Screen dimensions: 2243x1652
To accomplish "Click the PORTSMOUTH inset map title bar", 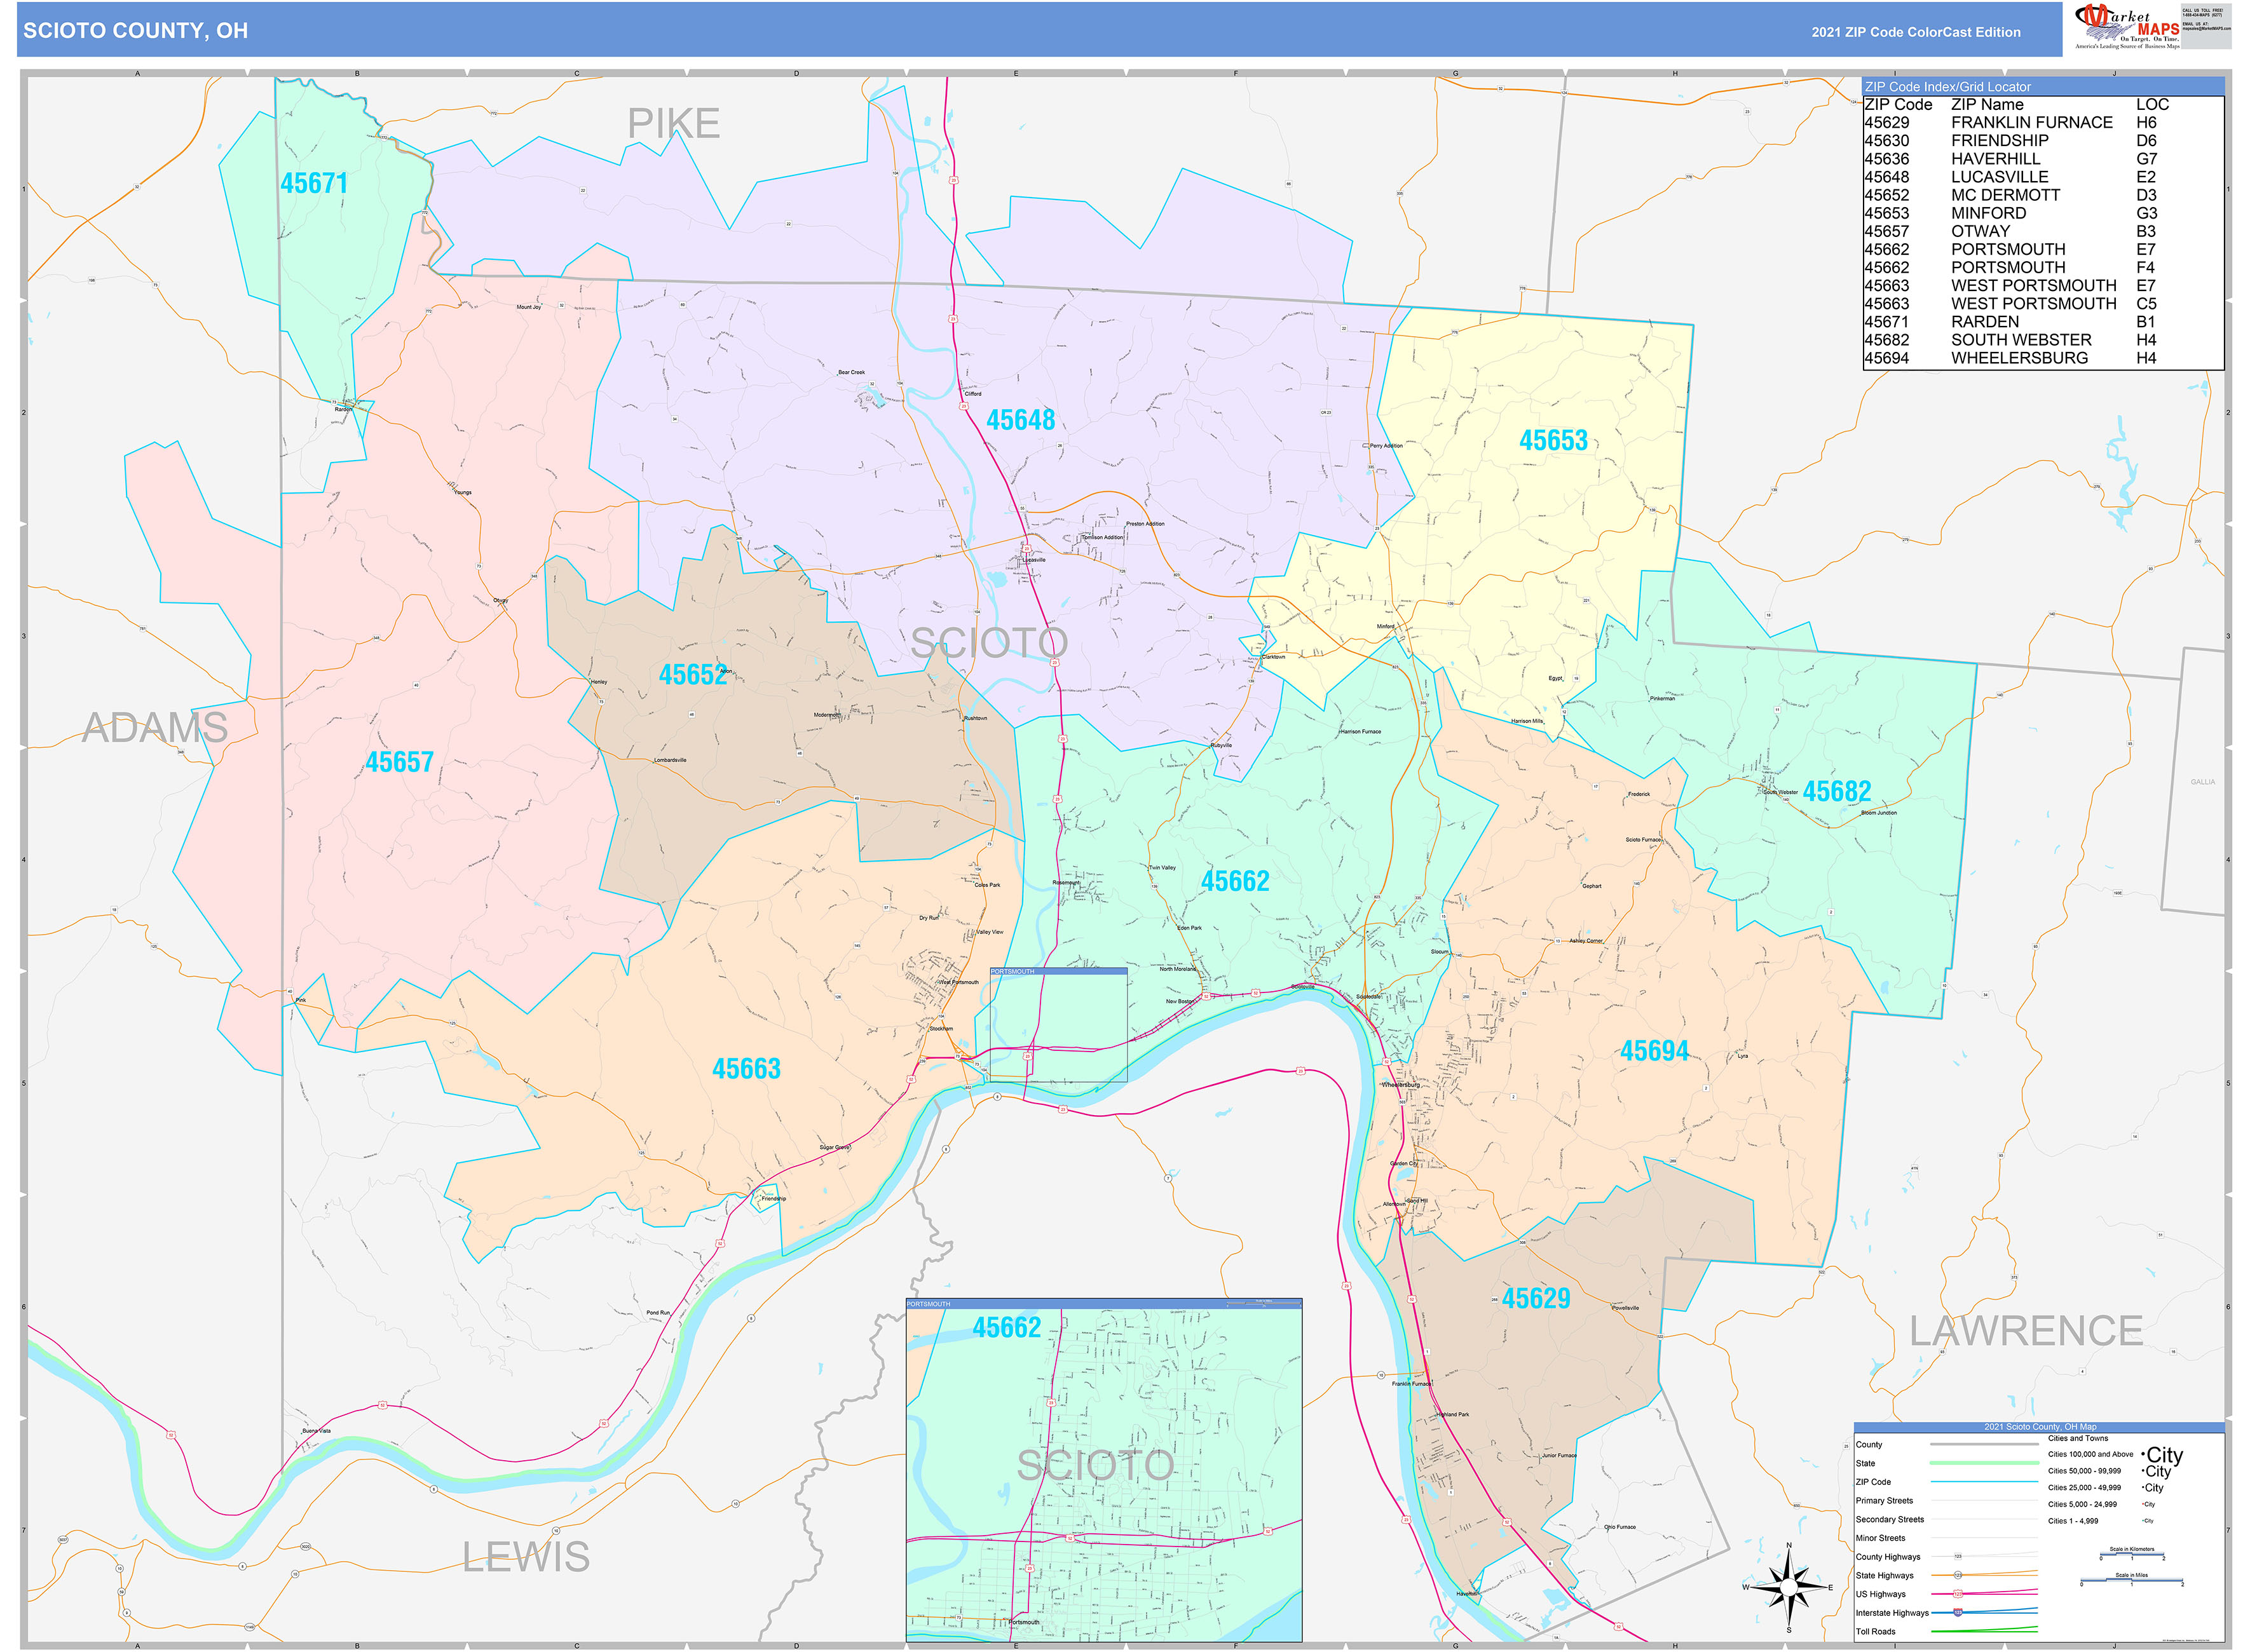I will coord(1103,1304).
